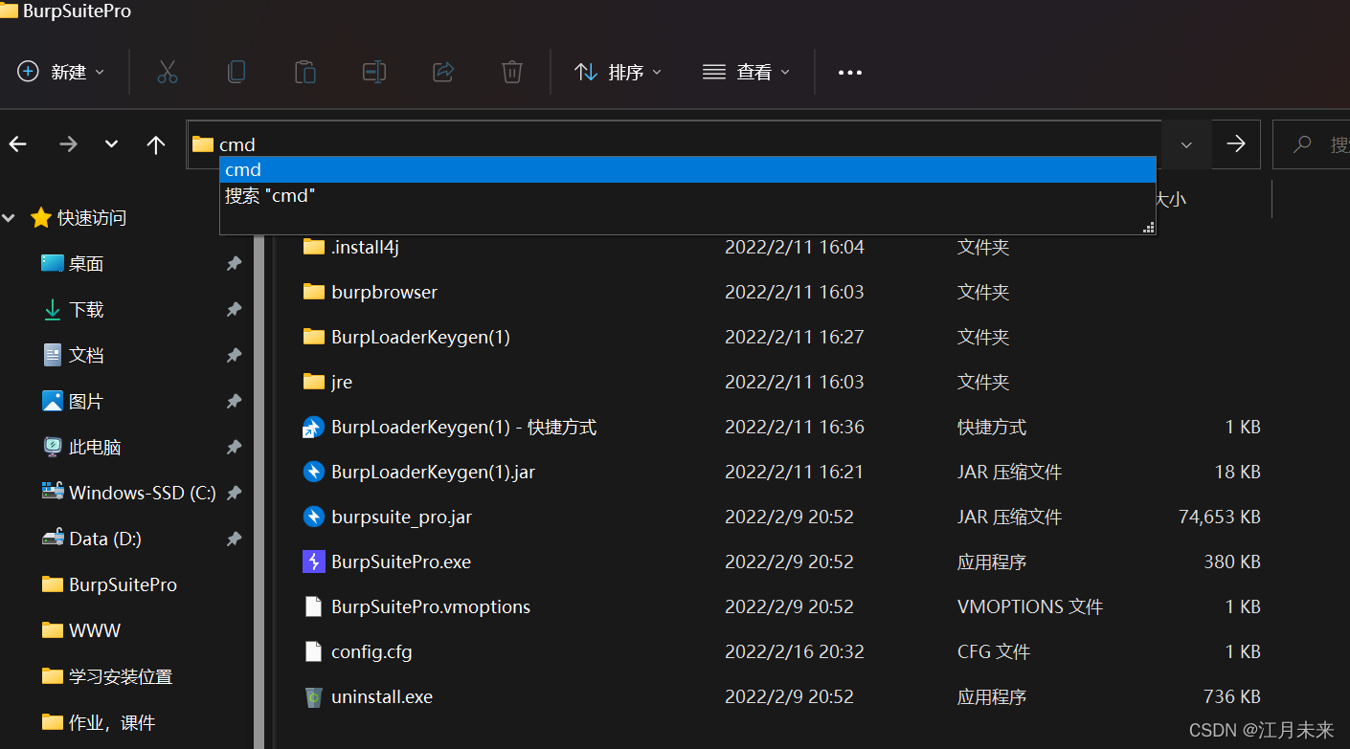Select the highlighted cmd suggestion
This screenshot has height=749, width=1350.
point(687,169)
